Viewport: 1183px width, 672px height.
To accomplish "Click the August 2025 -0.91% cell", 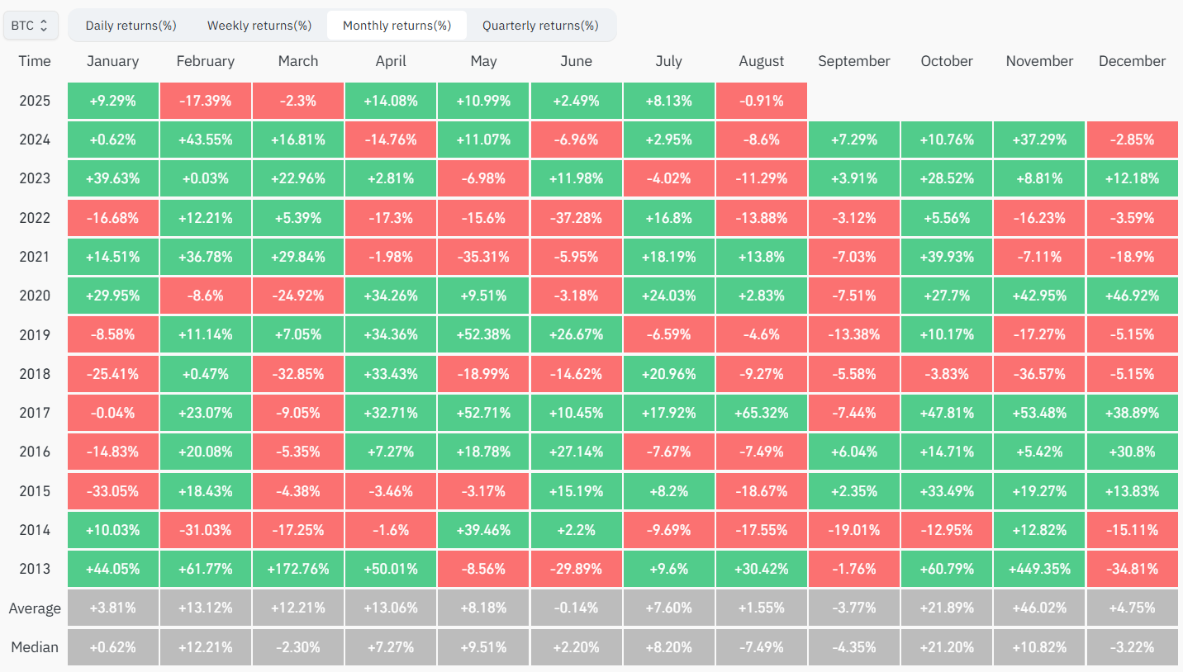I will click(x=762, y=101).
